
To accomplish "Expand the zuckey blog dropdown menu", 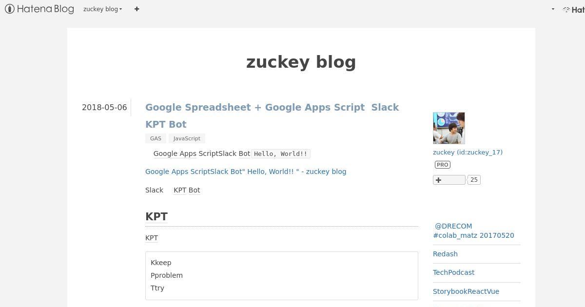I will pos(102,9).
